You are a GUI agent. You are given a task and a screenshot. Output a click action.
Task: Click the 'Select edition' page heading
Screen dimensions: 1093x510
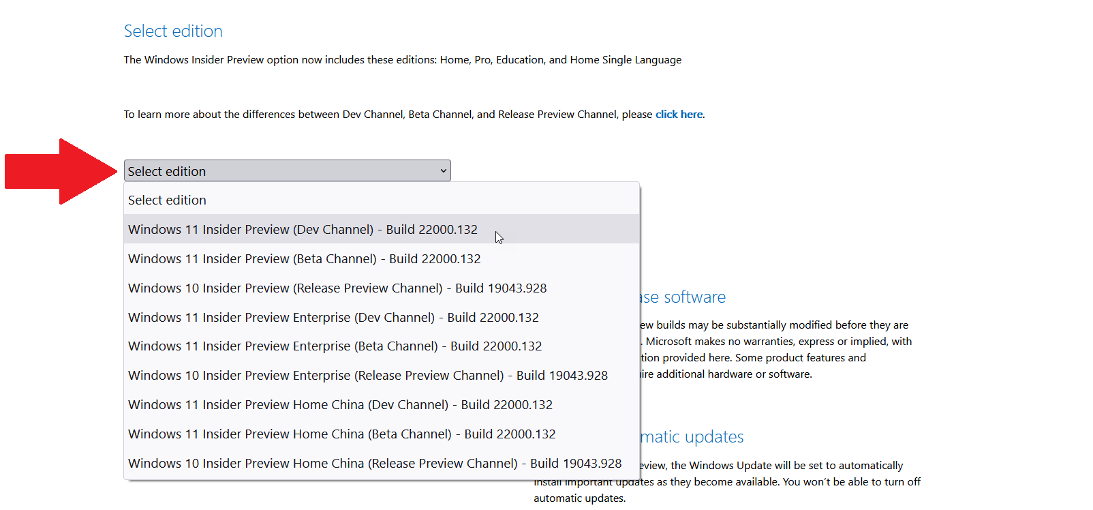pos(173,31)
